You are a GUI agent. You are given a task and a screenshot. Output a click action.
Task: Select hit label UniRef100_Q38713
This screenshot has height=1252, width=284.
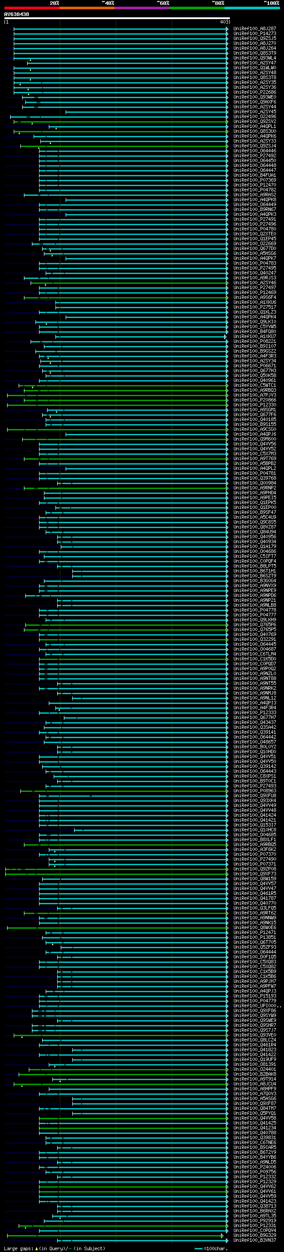pos(255,1206)
